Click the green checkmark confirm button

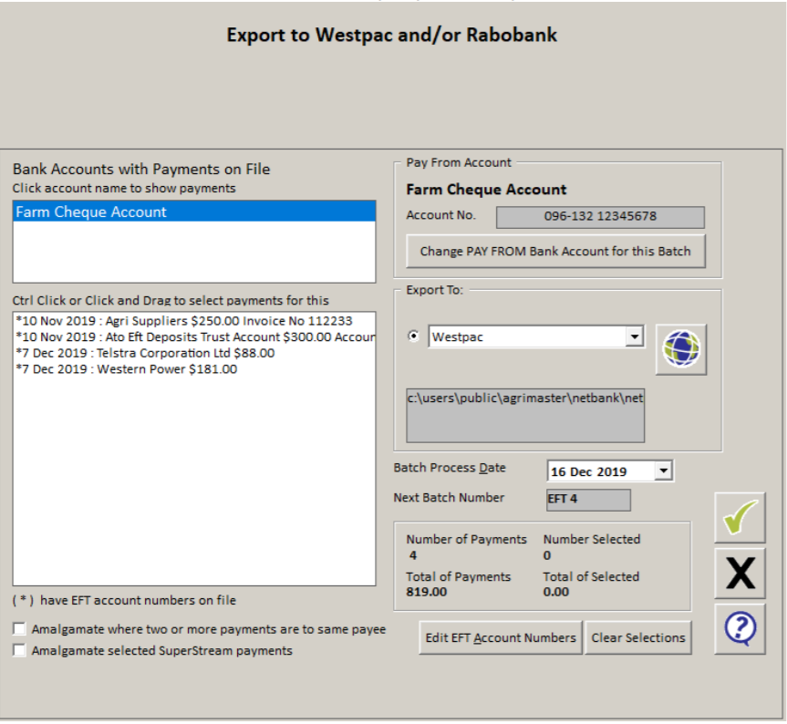[740, 517]
